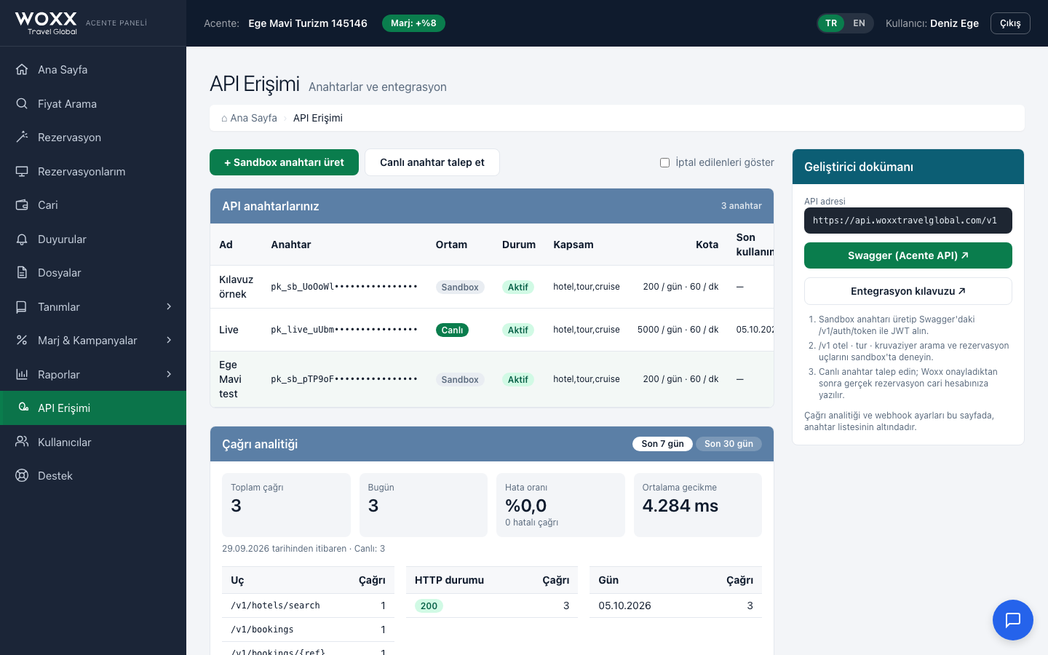Click the API Erişimi key icon
This screenshot has height=655, width=1048.
(22, 408)
